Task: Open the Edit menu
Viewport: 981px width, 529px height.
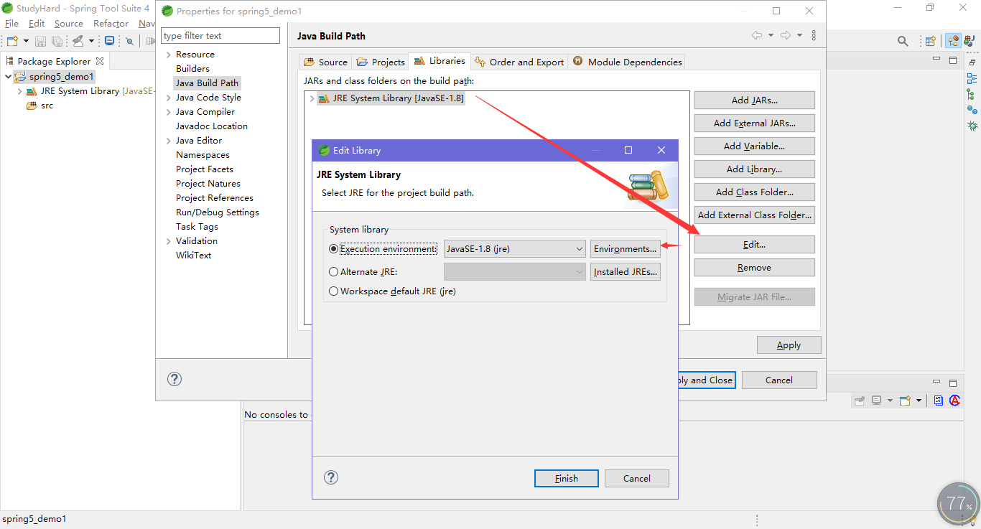Action: (37, 24)
